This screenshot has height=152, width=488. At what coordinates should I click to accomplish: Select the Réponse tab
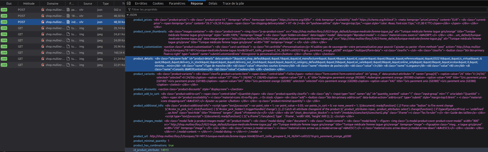[197, 3]
